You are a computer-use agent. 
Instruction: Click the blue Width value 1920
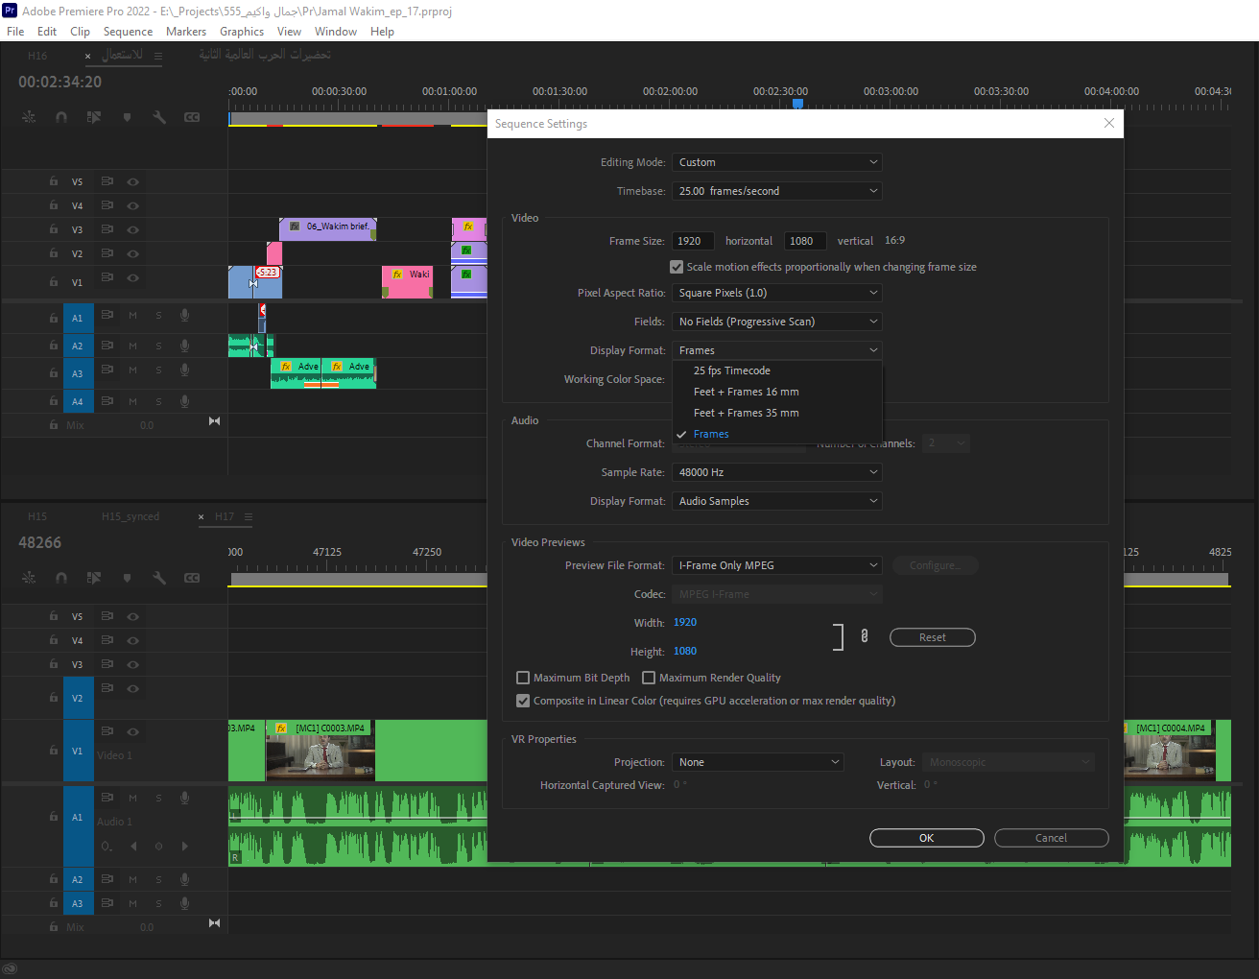[x=684, y=622]
